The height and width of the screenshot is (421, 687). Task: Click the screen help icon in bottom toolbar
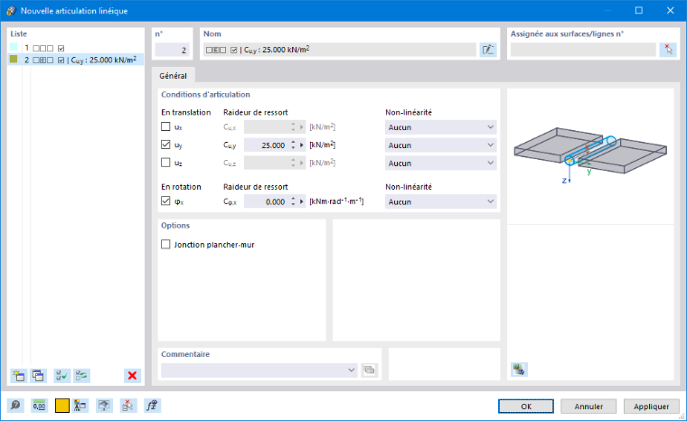[x=104, y=406]
